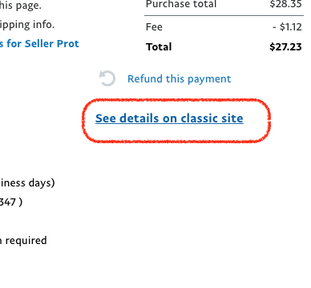311x288 pixels.
Task: Click the bold $27.23 total amount
Action: tap(285, 47)
